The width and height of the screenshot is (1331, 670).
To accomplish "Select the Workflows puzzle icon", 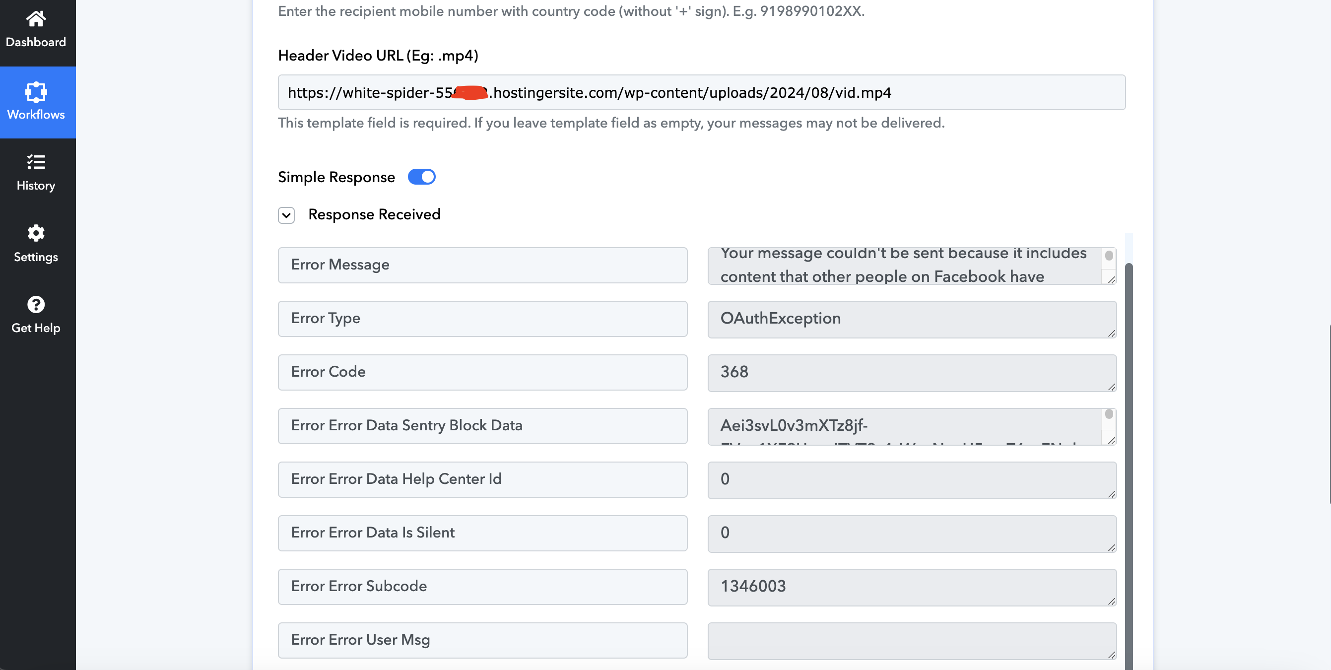I will (36, 92).
